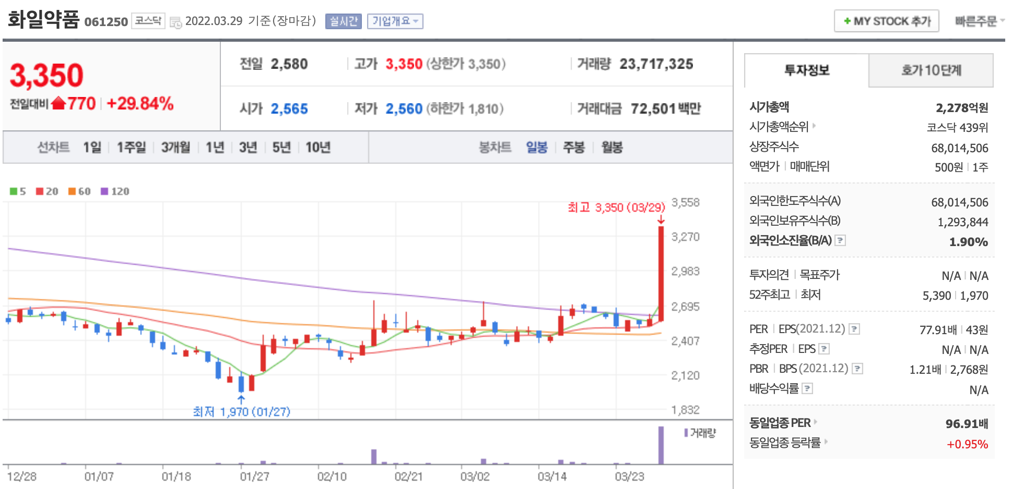Click the calendar icon beside the date
The image size is (1012, 489).
tap(176, 22)
